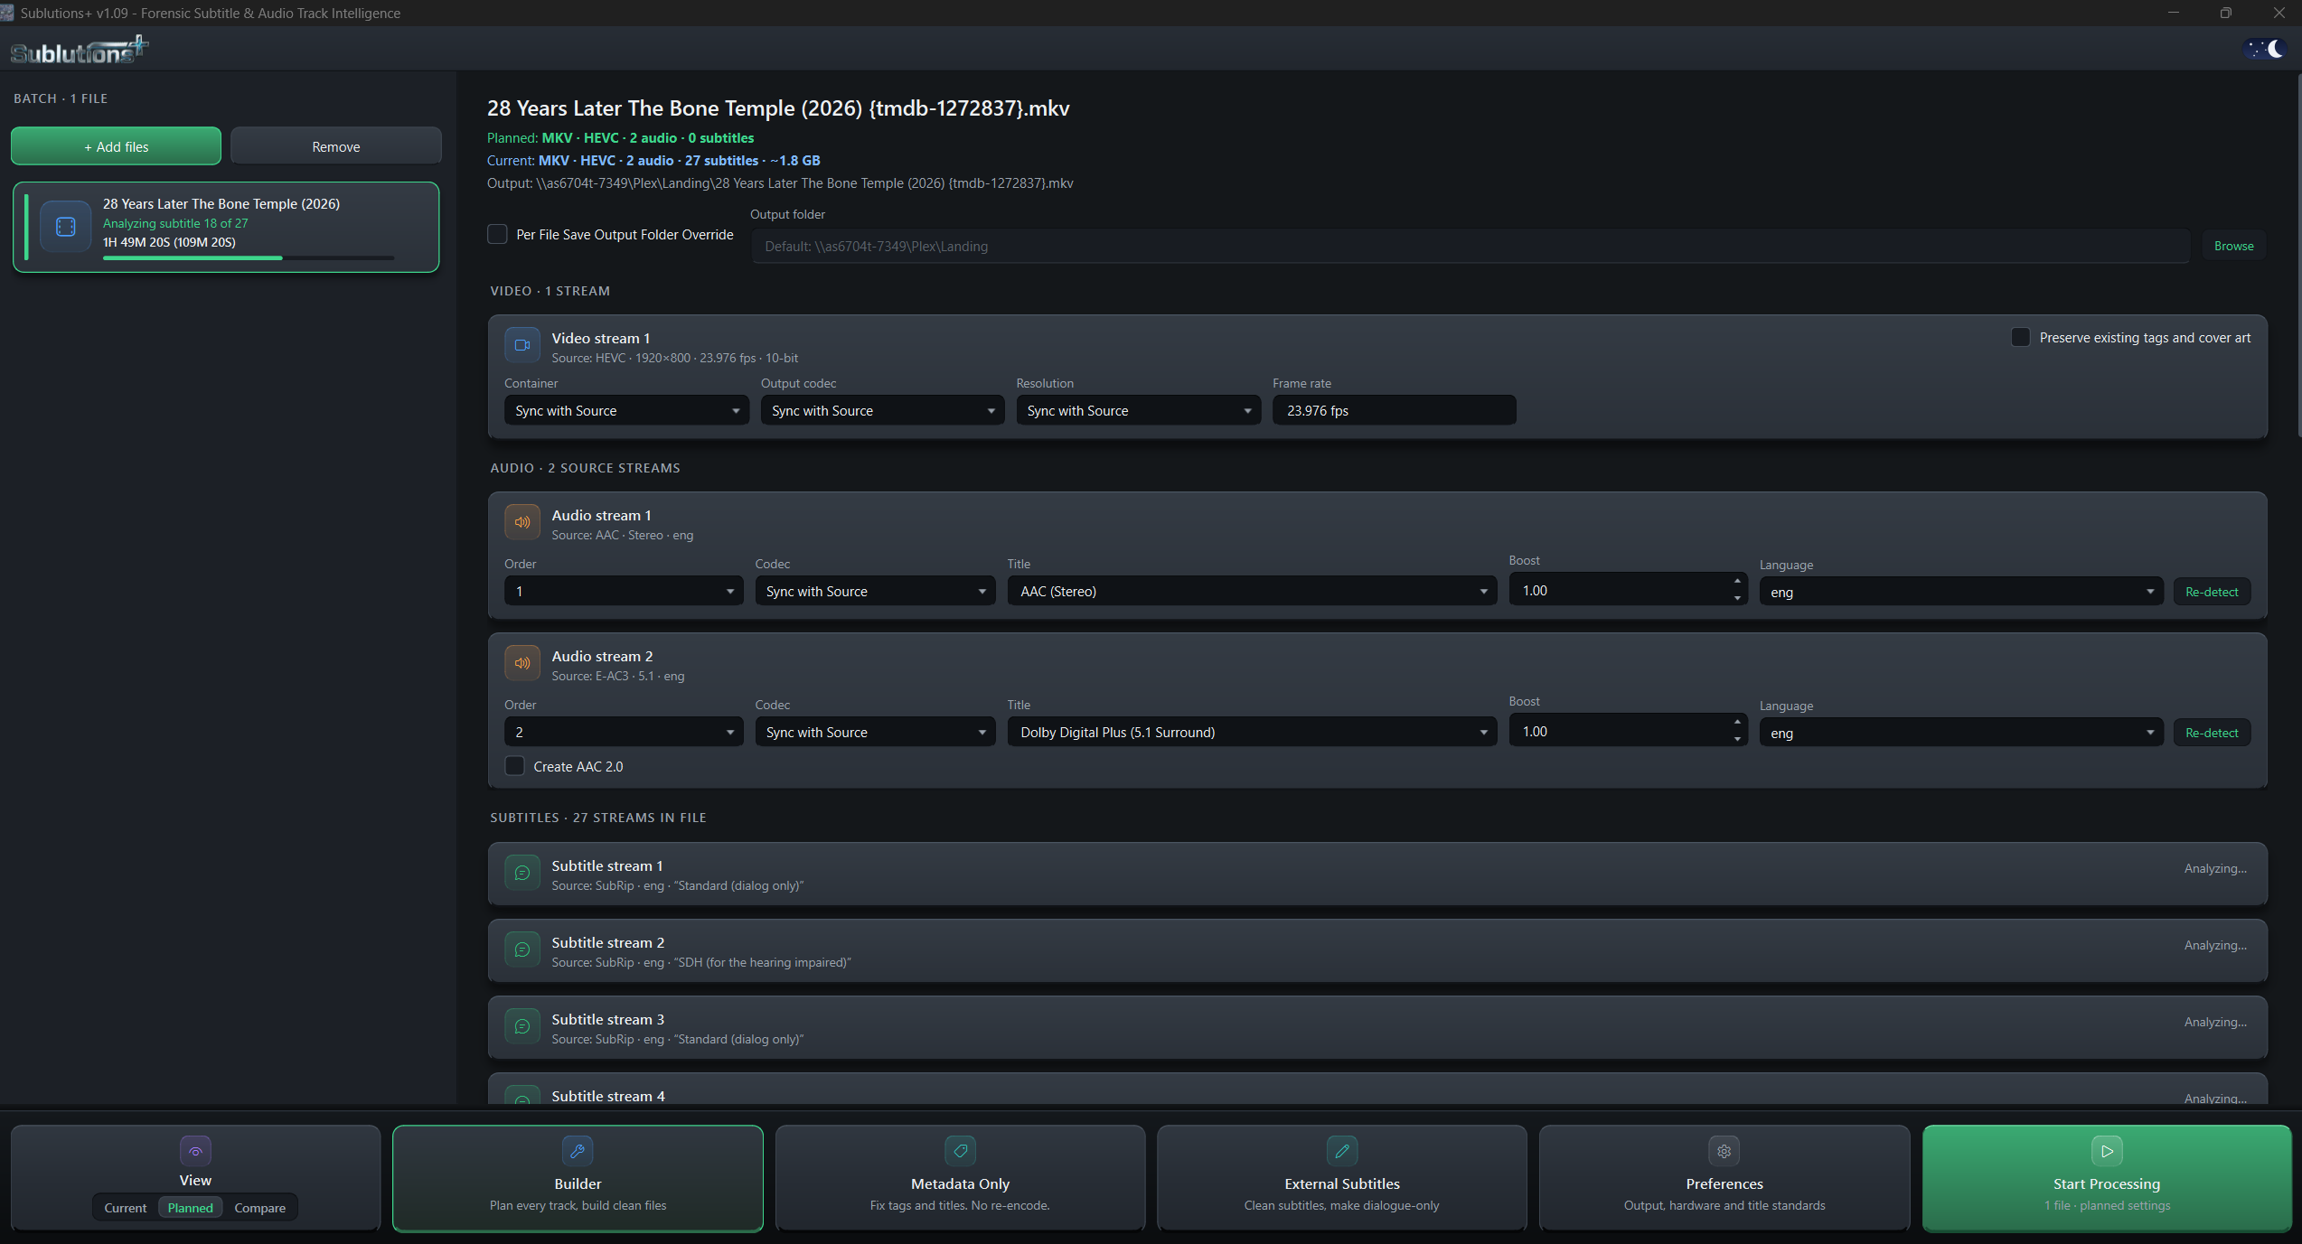This screenshot has width=2302, height=1244.
Task: Click Re-detect for Audio stream 2
Action: pyautogui.click(x=2212, y=733)
